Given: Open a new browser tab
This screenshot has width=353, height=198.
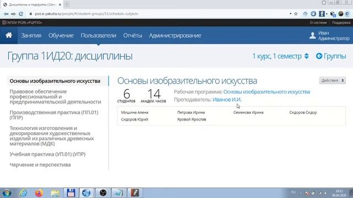Looking at the screenshot, I should (x=67, y=4).
